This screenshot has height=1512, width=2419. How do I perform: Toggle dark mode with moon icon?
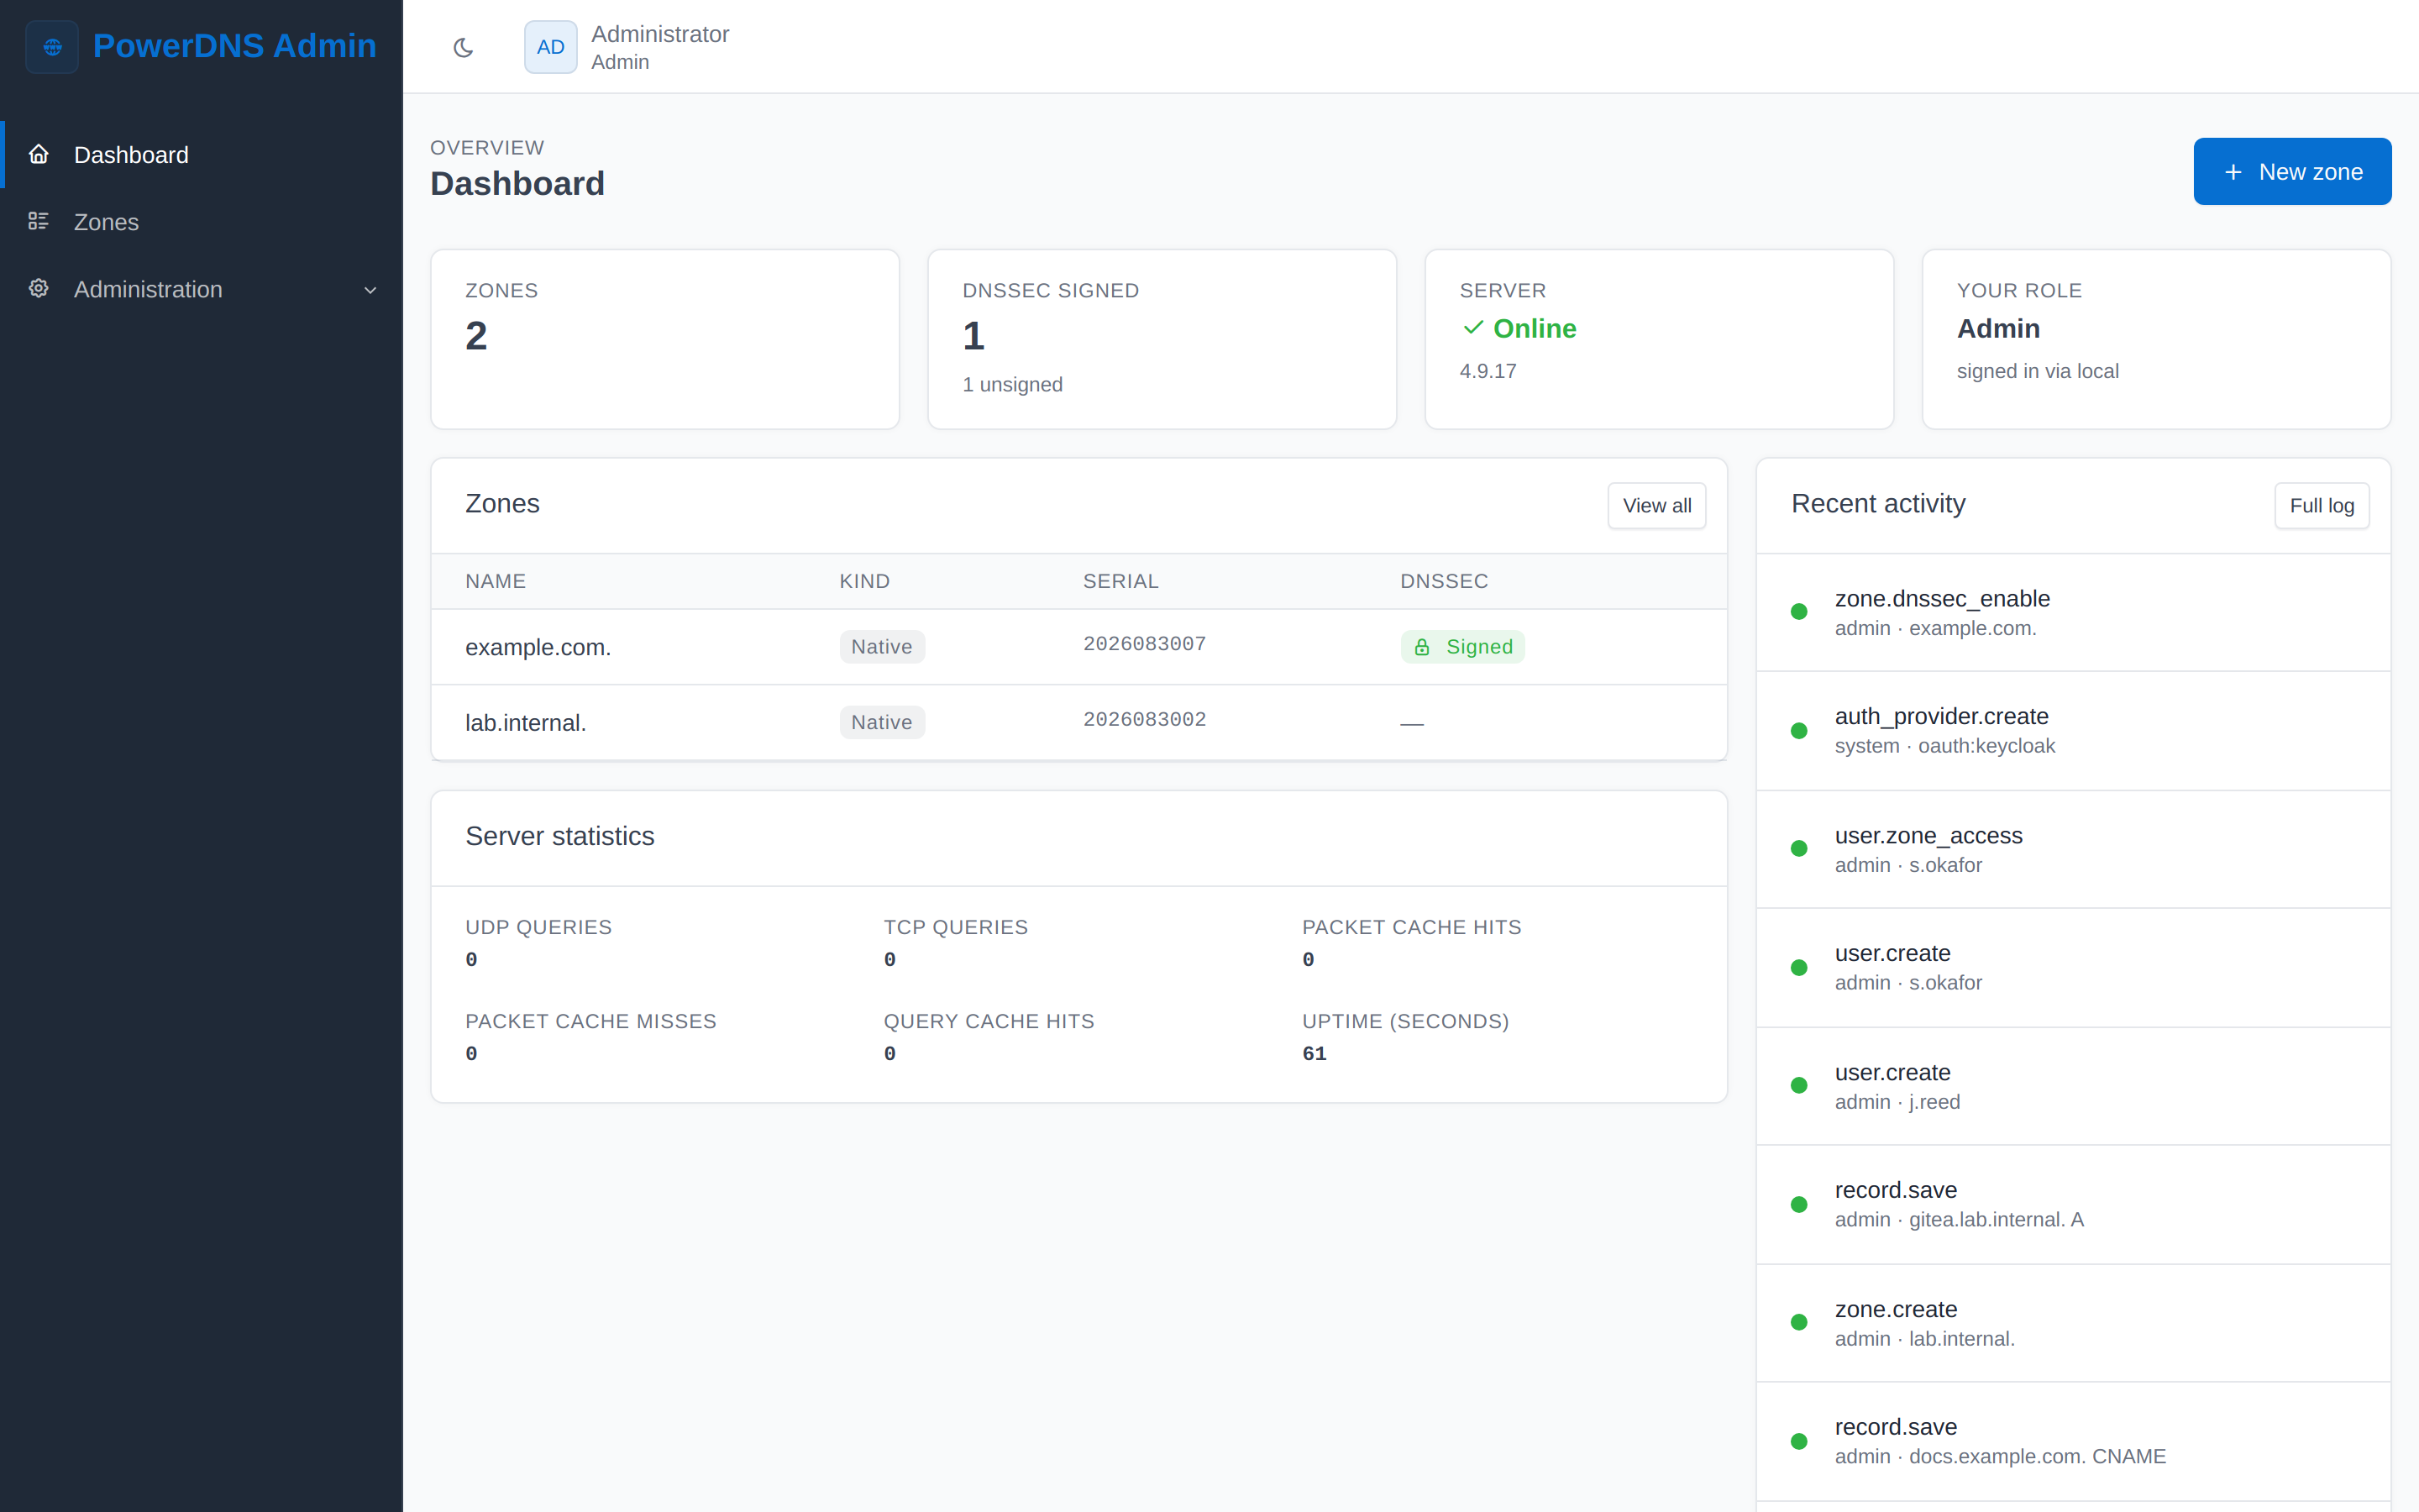(x=463, y=47)
